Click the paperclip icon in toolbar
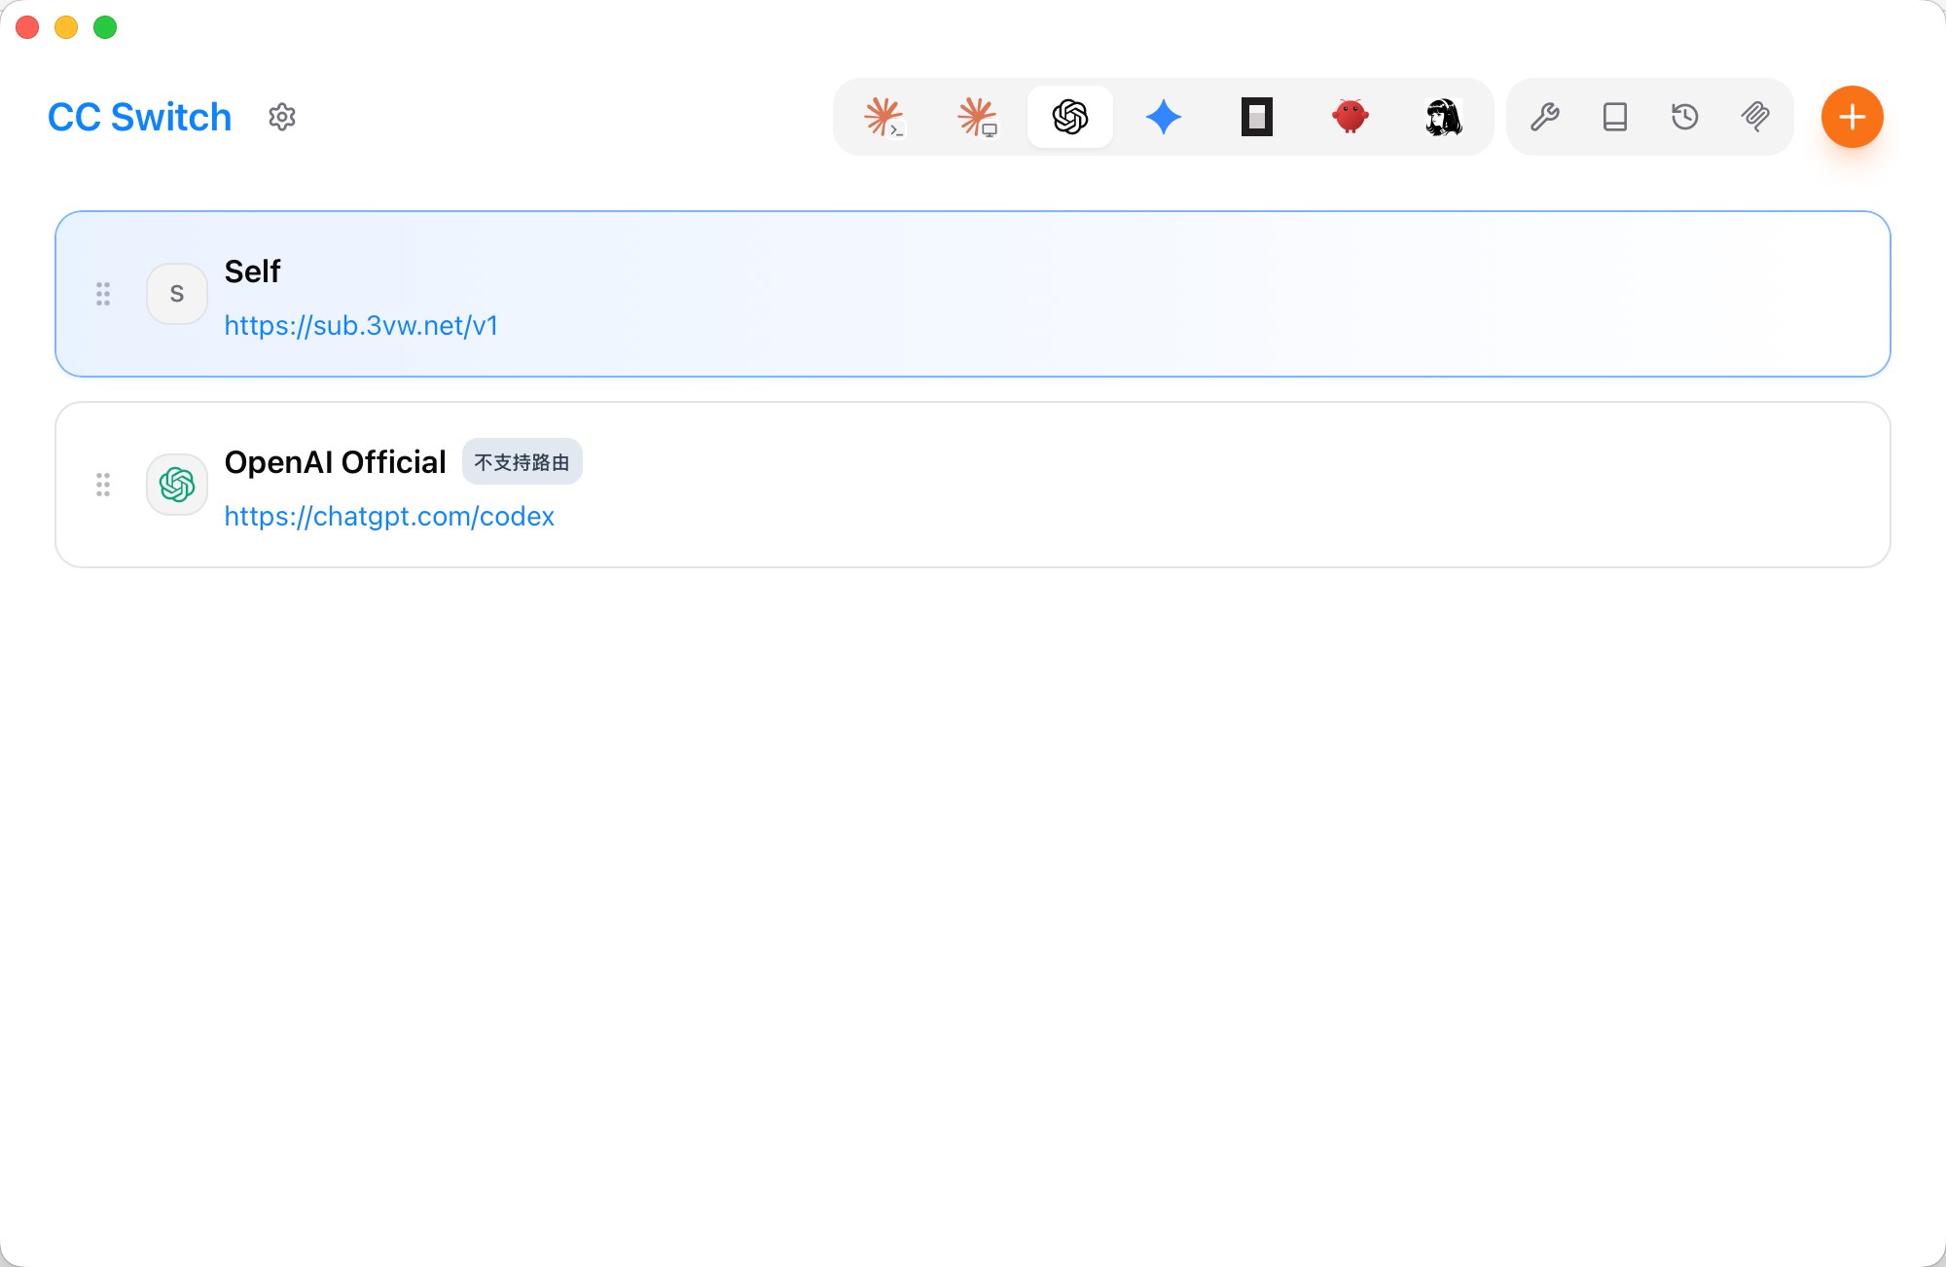 coord(1755,117)
